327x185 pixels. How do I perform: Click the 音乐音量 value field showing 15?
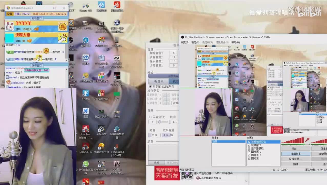tap(174, 61)
